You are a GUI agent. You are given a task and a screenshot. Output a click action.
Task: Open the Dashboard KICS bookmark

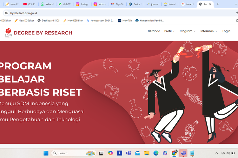click(49, 21)
